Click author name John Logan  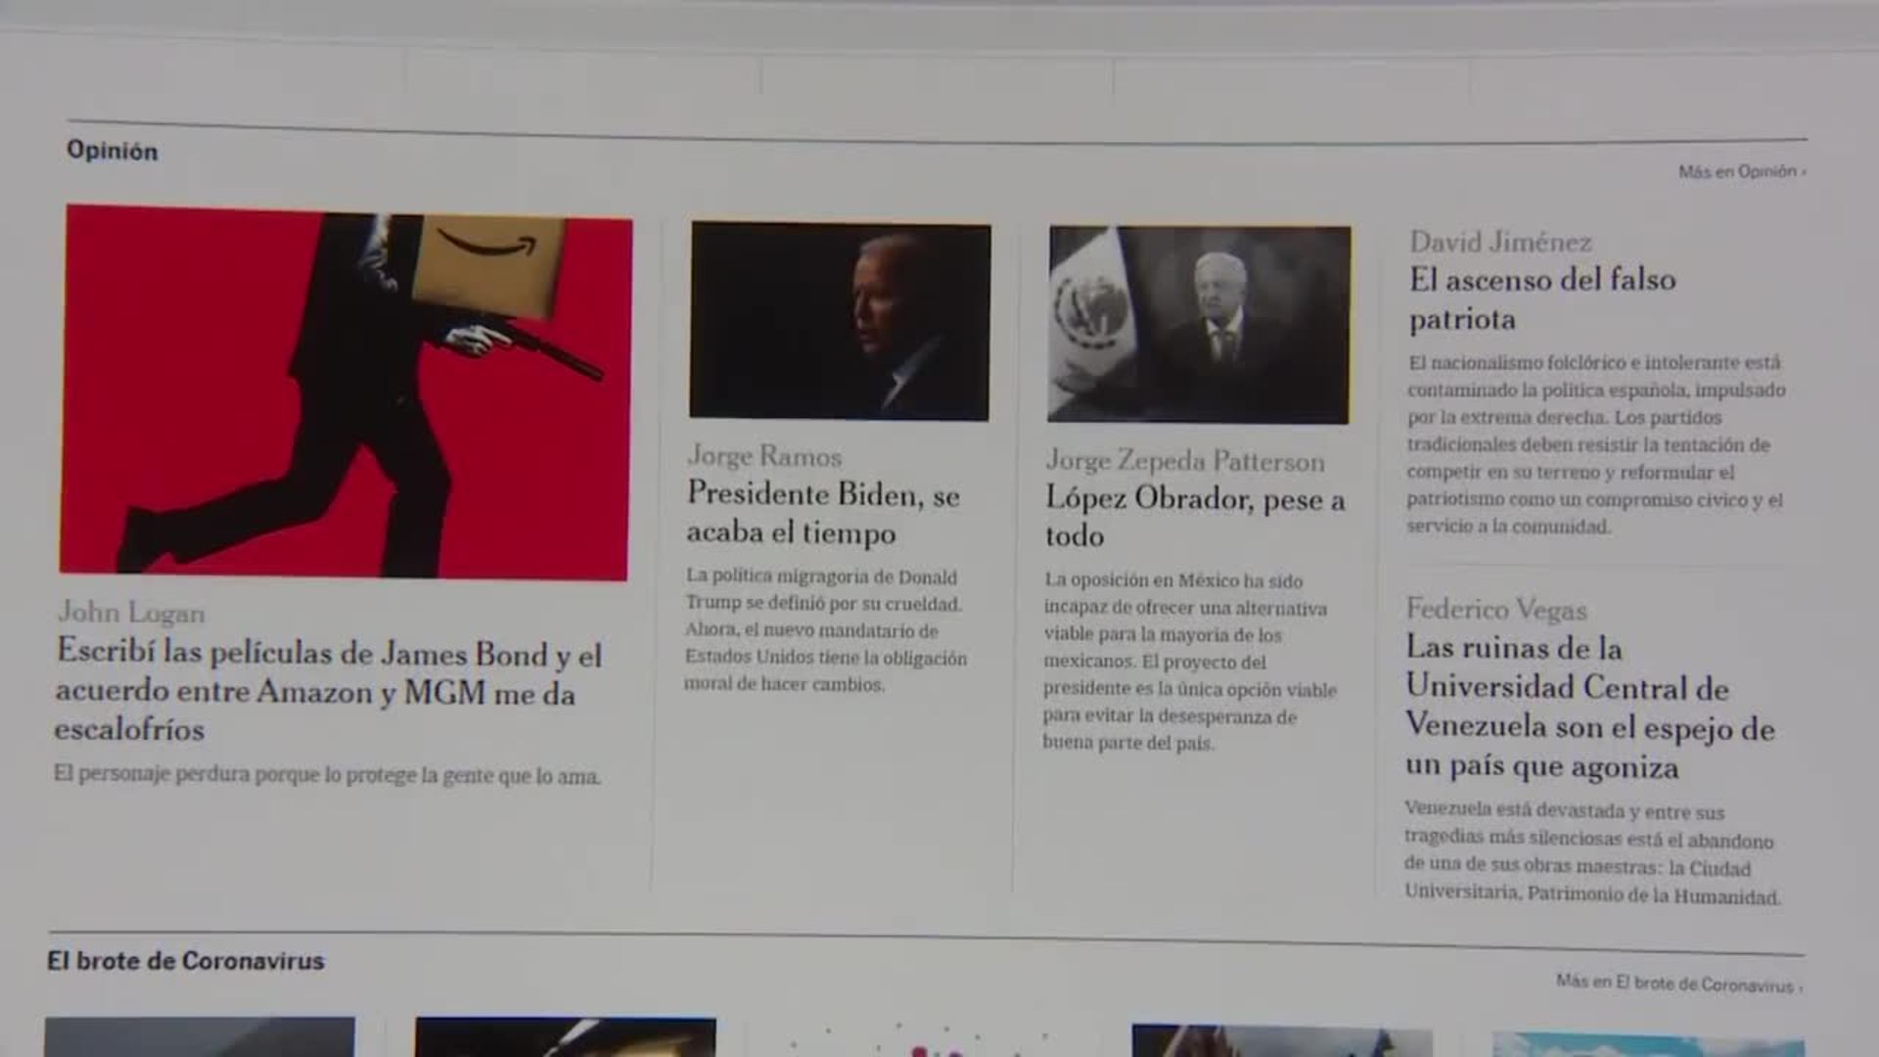coord(131,613)
